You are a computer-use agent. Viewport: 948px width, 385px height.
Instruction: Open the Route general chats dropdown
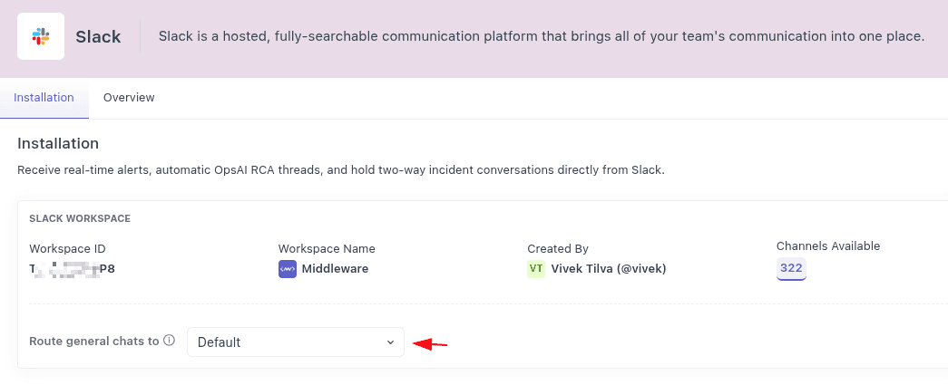pyautogui.click(x=296, y=342)
